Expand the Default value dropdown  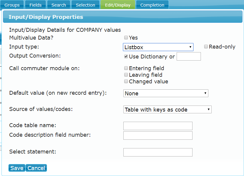tap(166, 93)
